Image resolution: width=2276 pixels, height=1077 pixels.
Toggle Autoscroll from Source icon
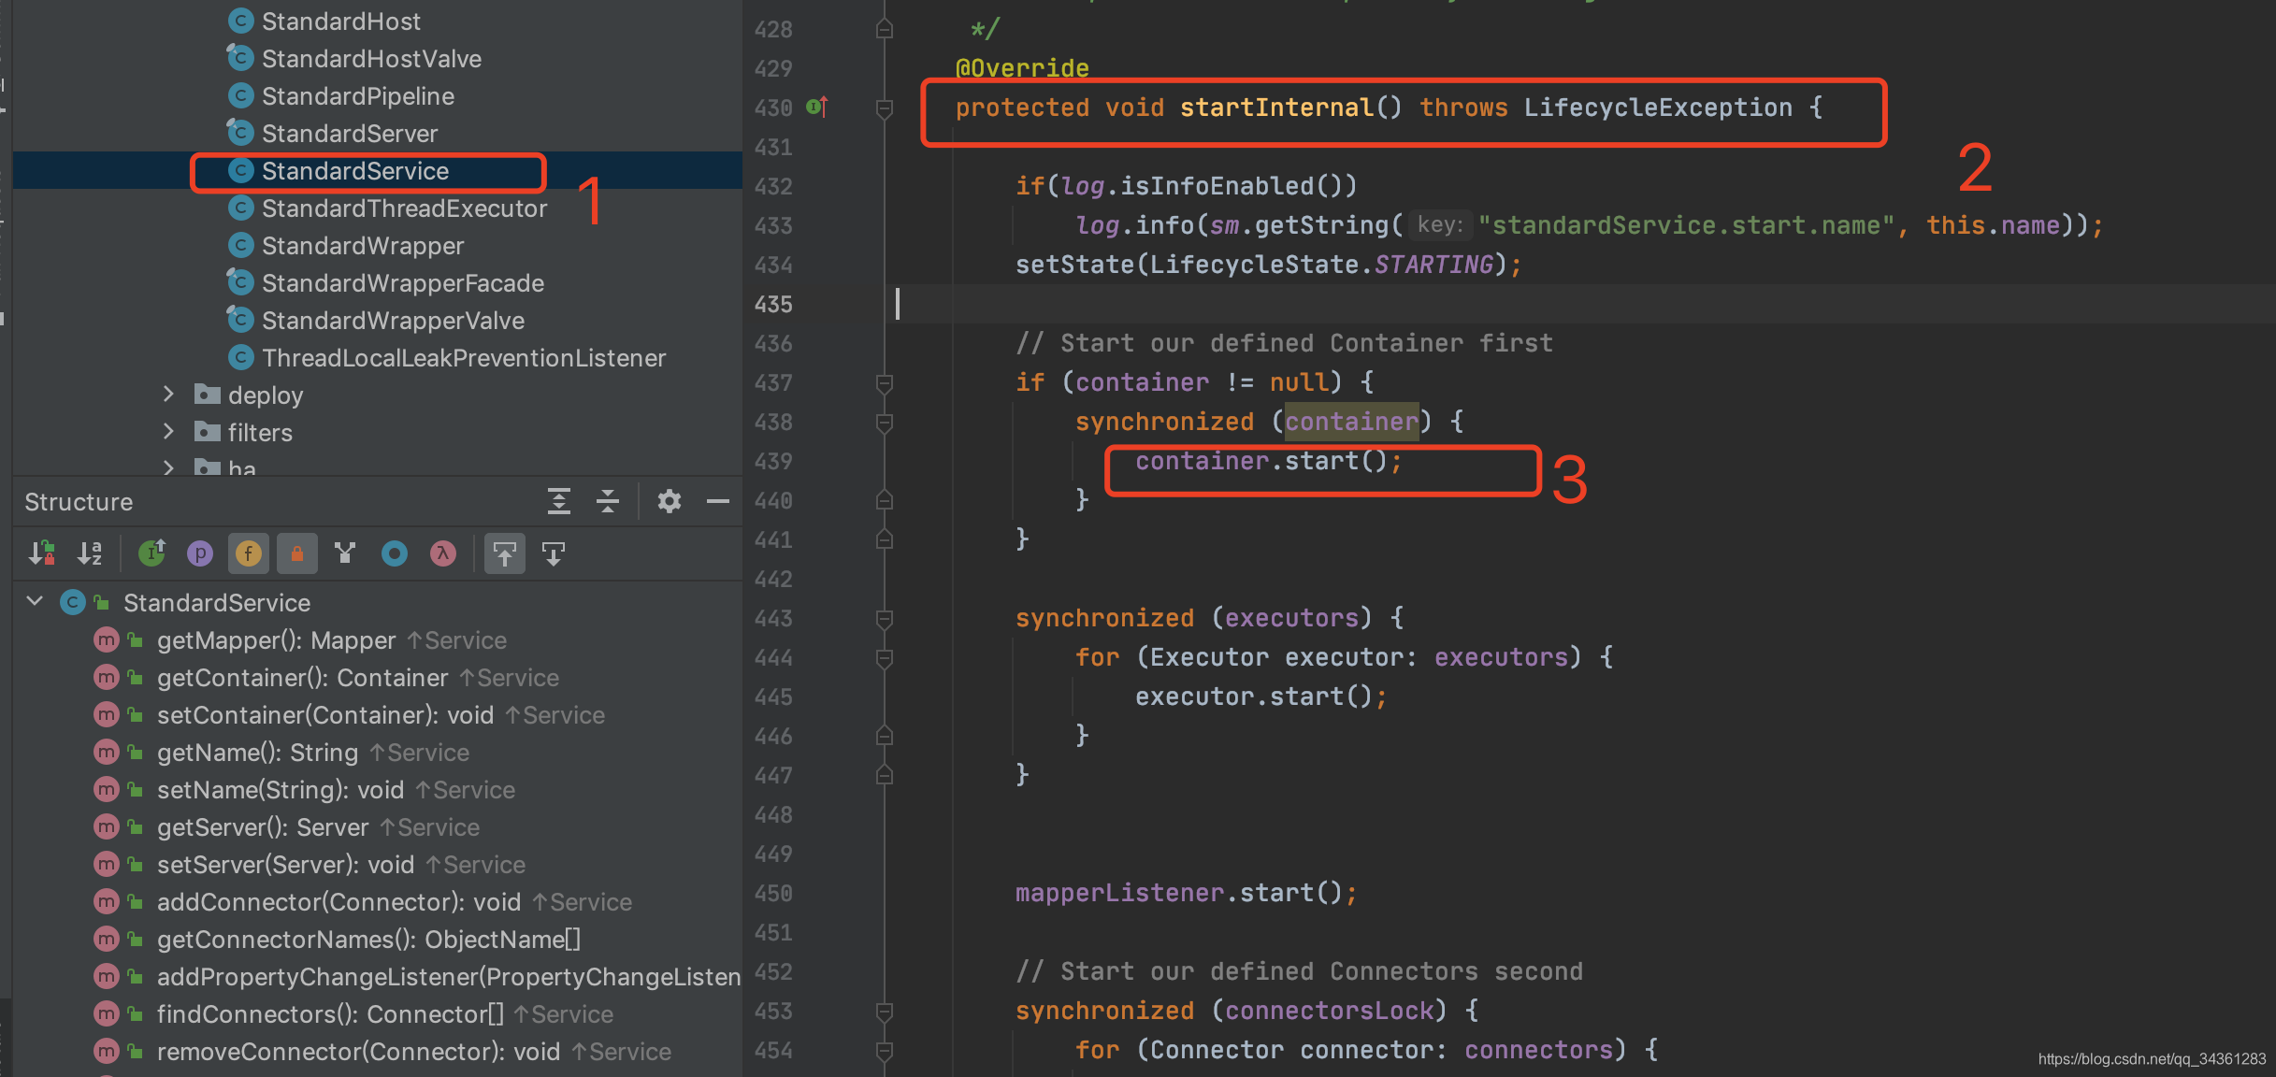click(x=554, y=553)
